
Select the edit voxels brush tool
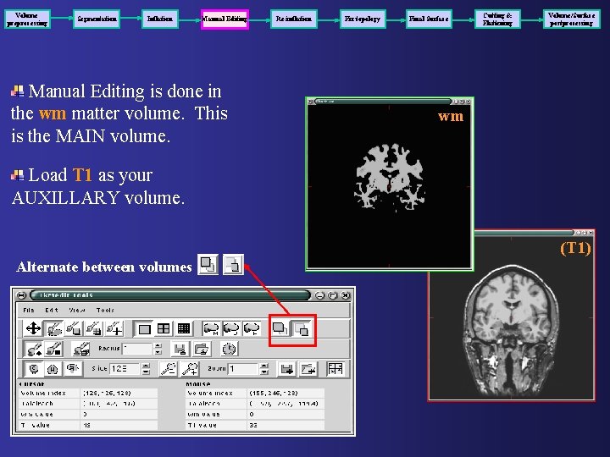tap(74, 328)
